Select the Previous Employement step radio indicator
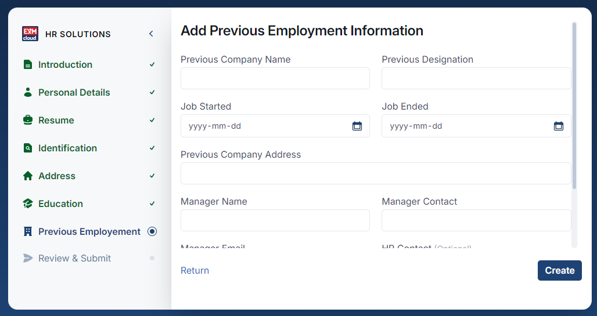 click(x=152, y=231)
